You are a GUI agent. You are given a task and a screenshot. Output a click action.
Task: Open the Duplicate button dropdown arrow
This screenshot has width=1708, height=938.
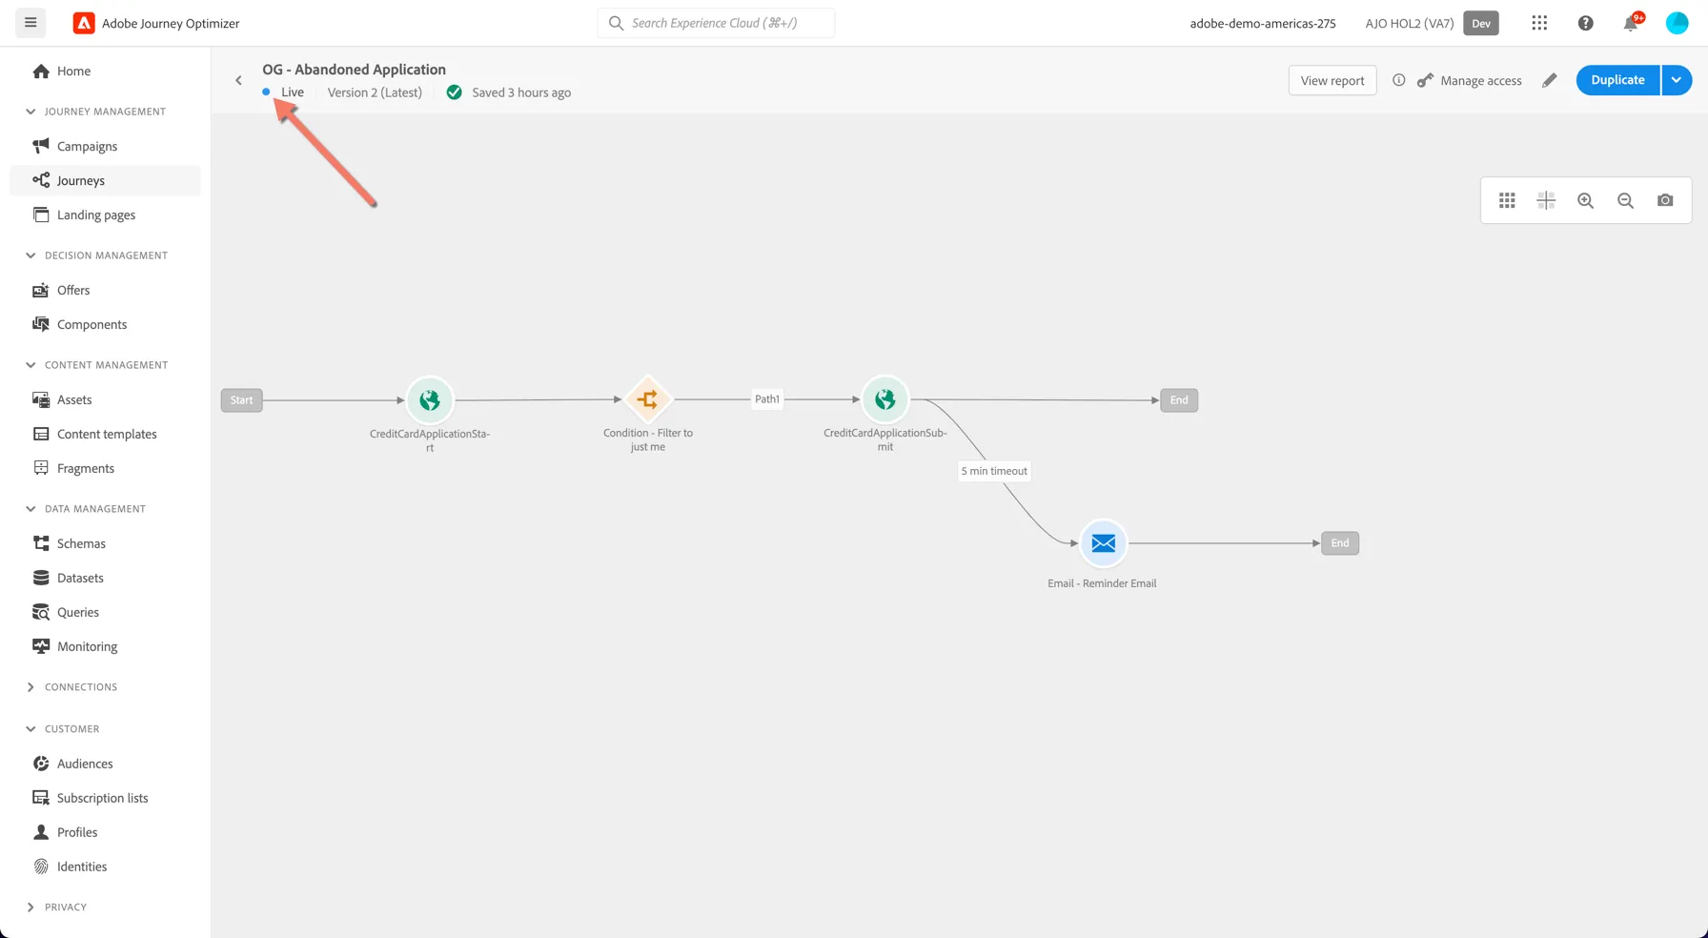coord(1677,80)
